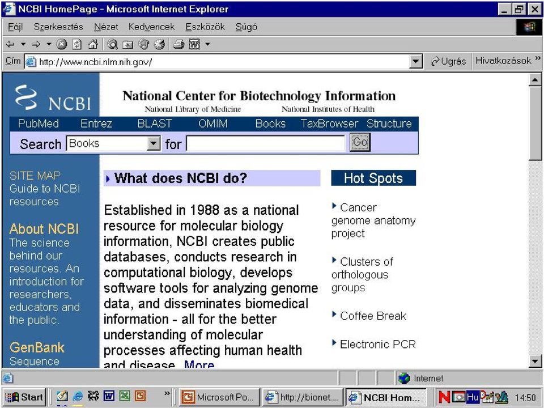Expand more Quick Launch icons chevron
The image size is (544, 408).
167,393
